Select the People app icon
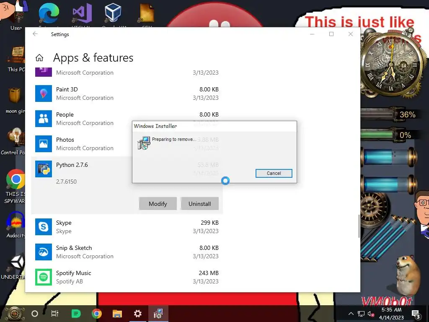The image size is (429, 322). (44, 119)
